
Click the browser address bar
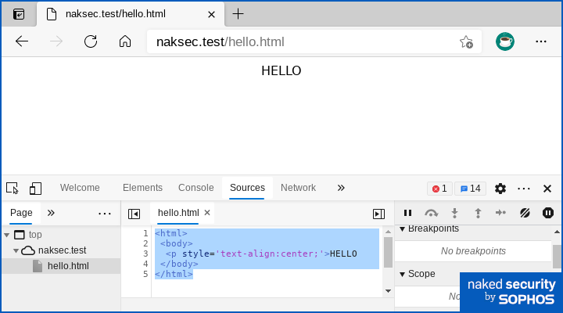point(297,42)
